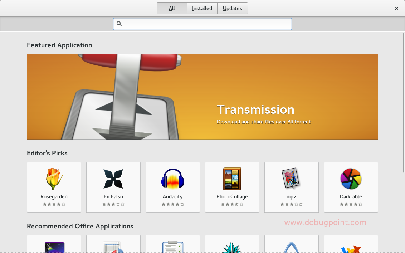Click the Featured Application heading
The image size is (405, 253).
pos(59,45)
